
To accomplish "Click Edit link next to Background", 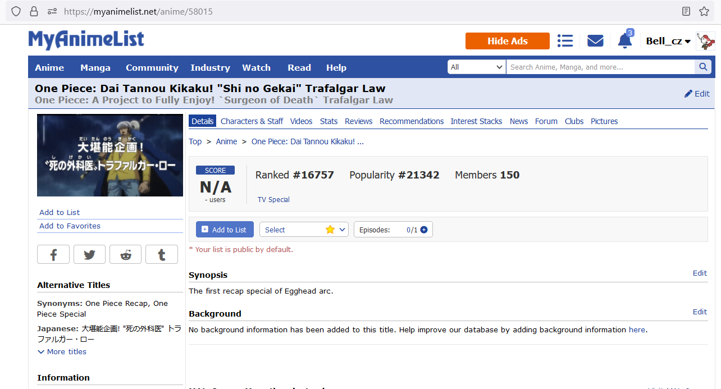I will [x=700, y=312].
